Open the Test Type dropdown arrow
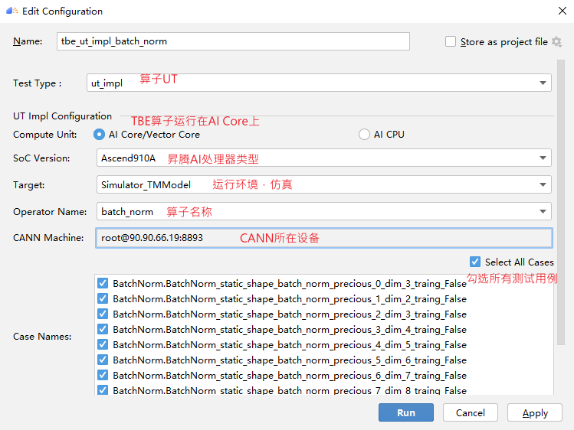The image size is (574, 430). pos(543,83)
